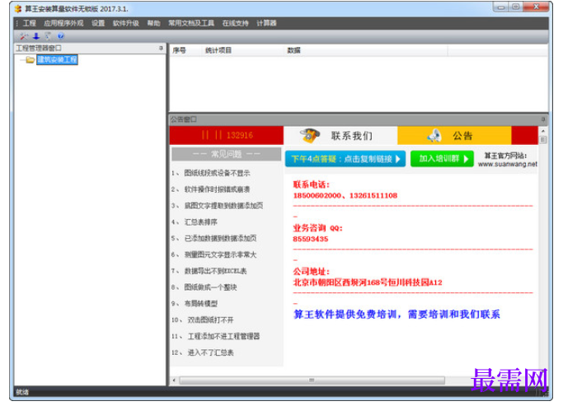Click the red 132916 tab
Screen dimensions: 563x406
coord(227,136)
